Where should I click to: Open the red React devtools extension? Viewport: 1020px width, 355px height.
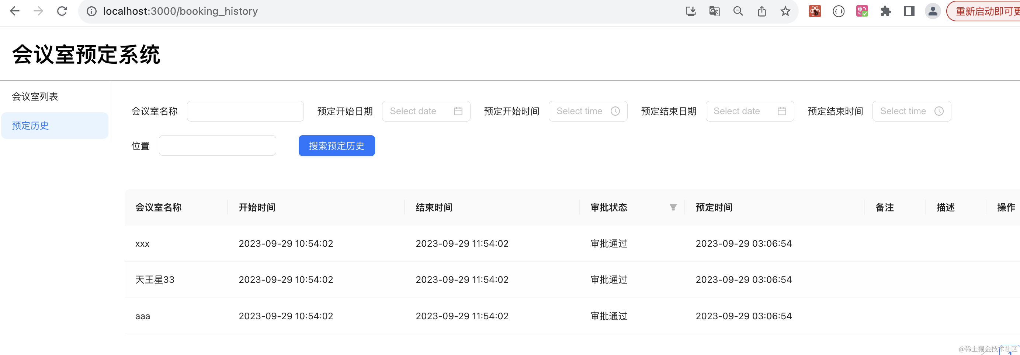coord(815,11)
